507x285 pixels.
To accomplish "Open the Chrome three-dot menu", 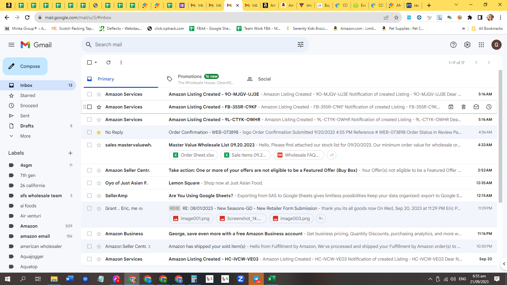I will click(500, 17).
